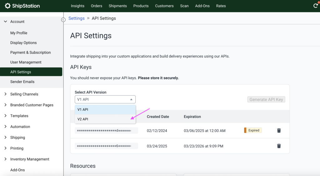The image size is (320, 176).
Task: Select V2 API from the dropdown list
Action: tap(105, 119)
